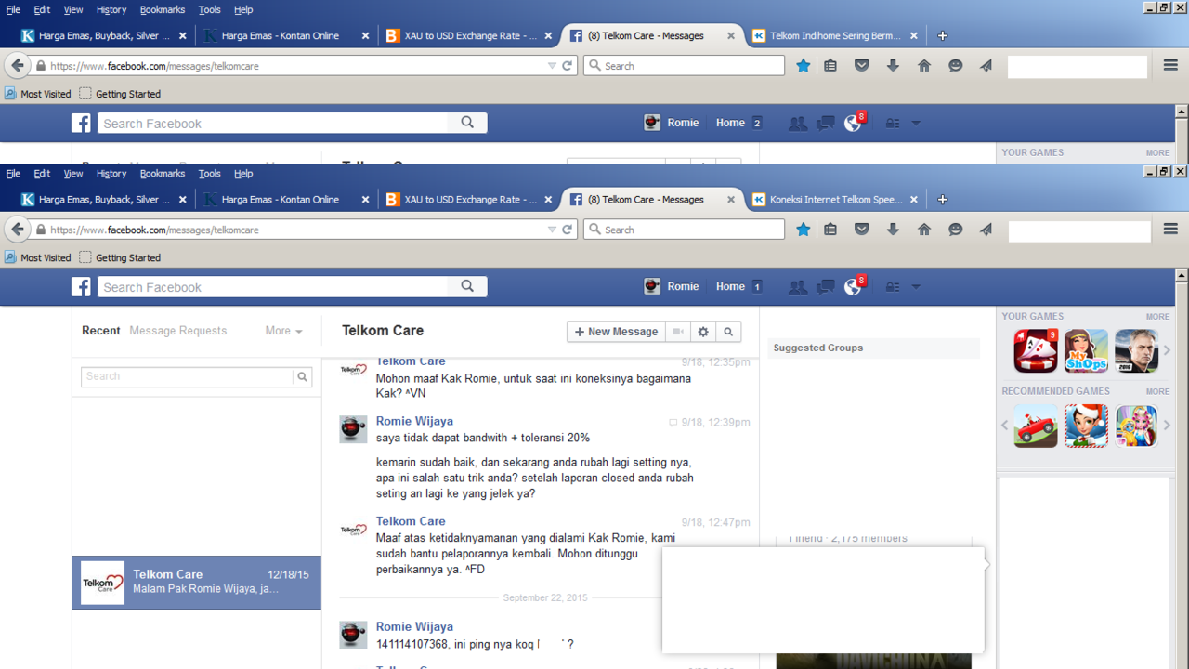Expand the More dropdown beside Message Requests
The height and width of the screenshot is (669, 1189).
point(283,331)
